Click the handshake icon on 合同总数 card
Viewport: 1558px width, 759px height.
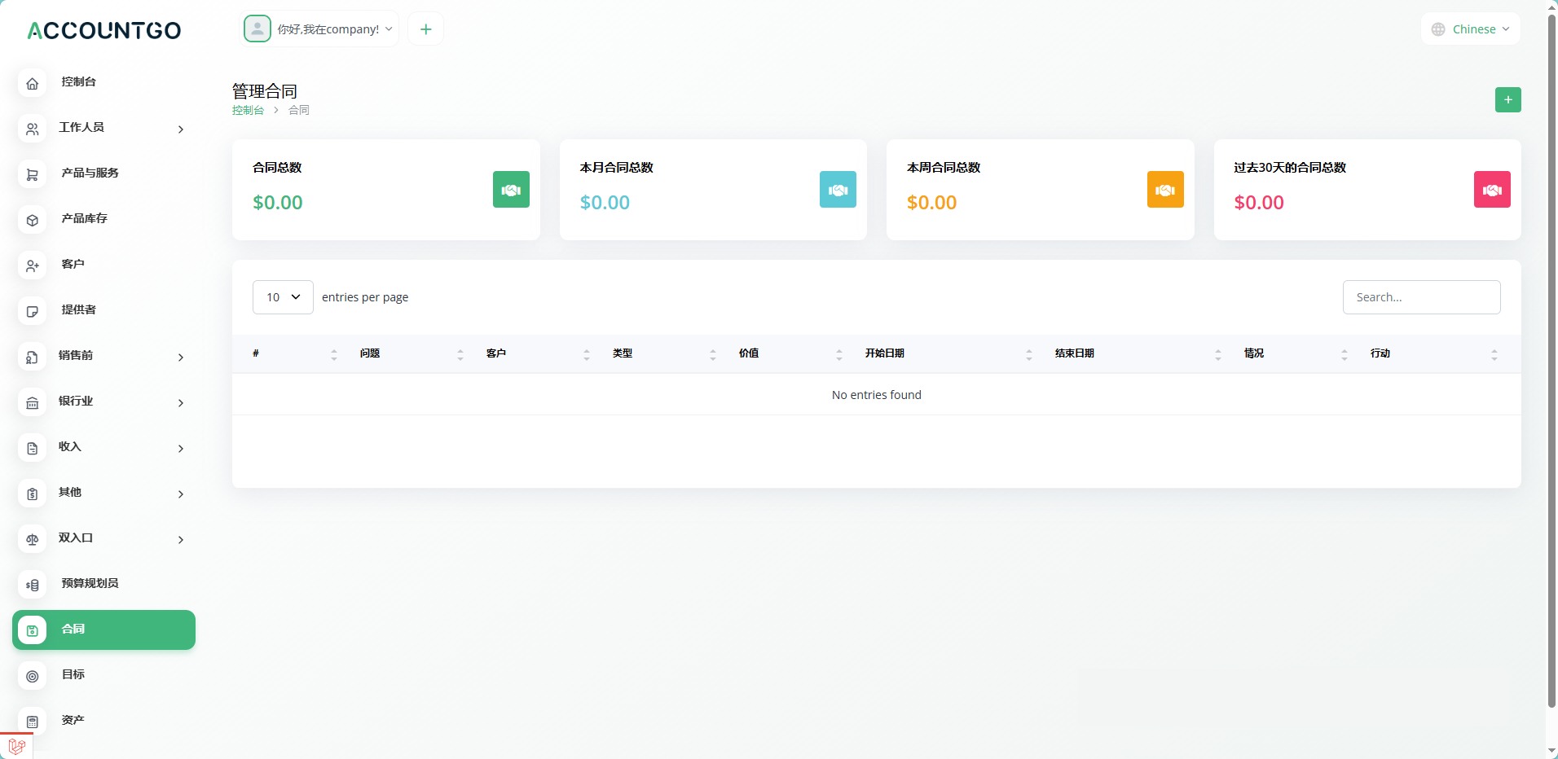pos(510,190)
